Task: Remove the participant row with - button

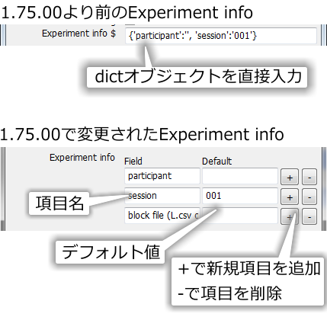Action: click(x=309, y=177)
